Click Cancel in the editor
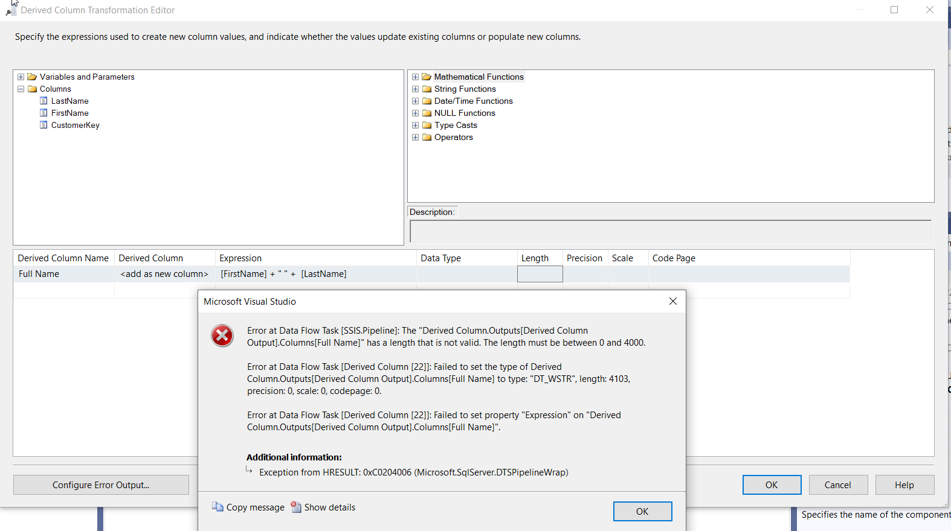Screen dimensions: 951x531 tap(837, 485)
